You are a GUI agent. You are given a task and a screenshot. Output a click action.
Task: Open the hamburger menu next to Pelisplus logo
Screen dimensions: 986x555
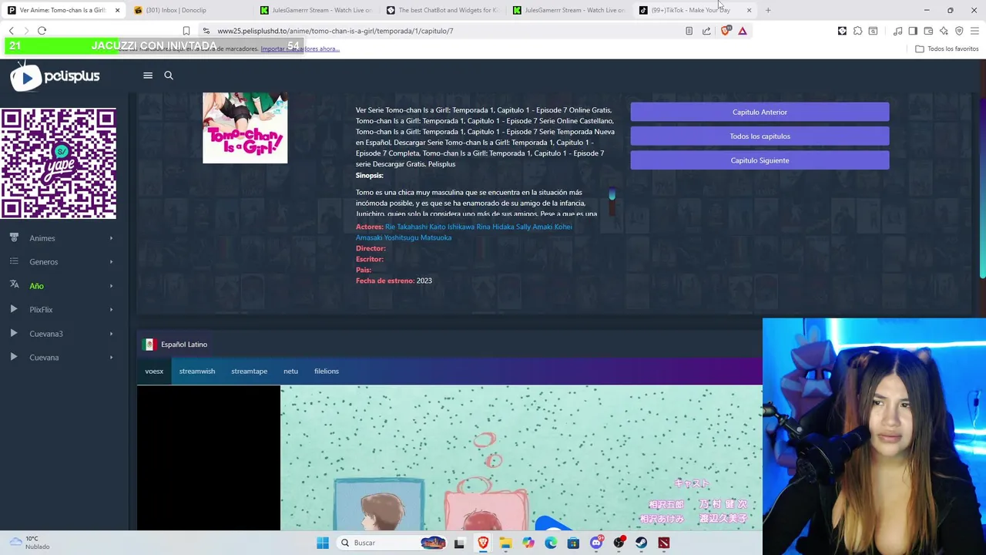coord(148,76)
